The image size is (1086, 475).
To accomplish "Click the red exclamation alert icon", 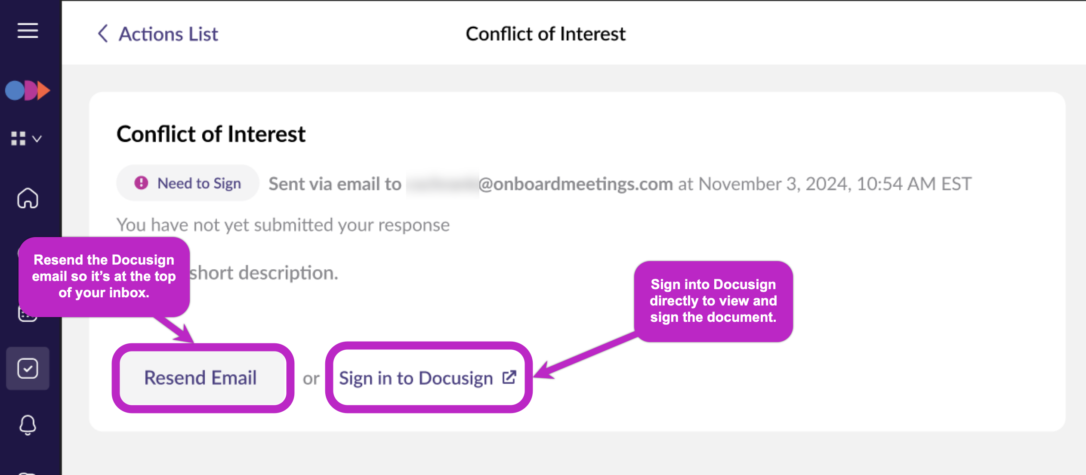I will (141, 183).
